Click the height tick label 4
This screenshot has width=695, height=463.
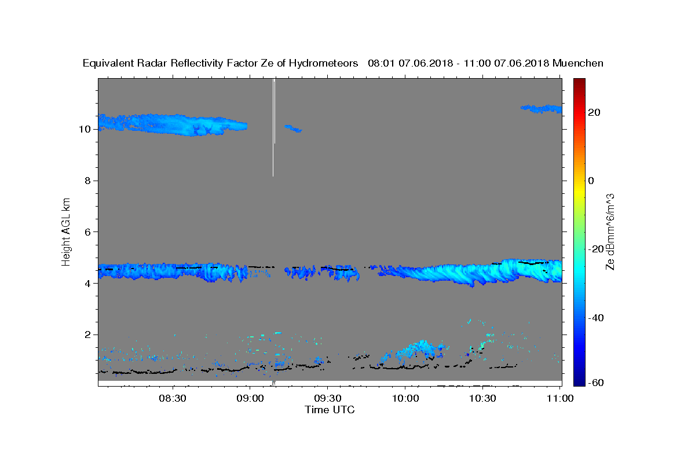pyautogui.click(x=89, y=284)
